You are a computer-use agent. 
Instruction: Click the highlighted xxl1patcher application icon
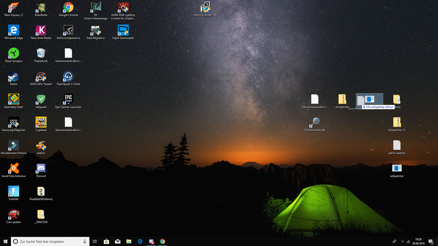pos(370,99)
